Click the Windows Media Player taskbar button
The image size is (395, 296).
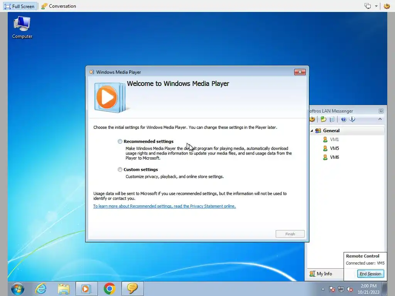click(x=86, y=288)
